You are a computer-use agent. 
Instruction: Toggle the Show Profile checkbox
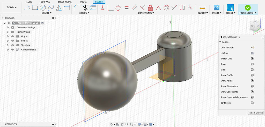coord(252,75)
